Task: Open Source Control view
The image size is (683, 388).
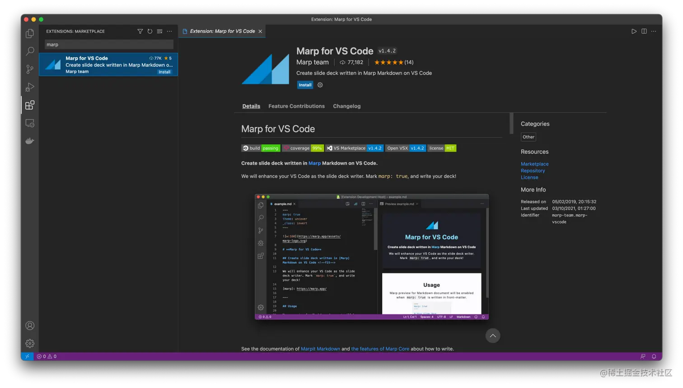Action: (x=30, y=69)
